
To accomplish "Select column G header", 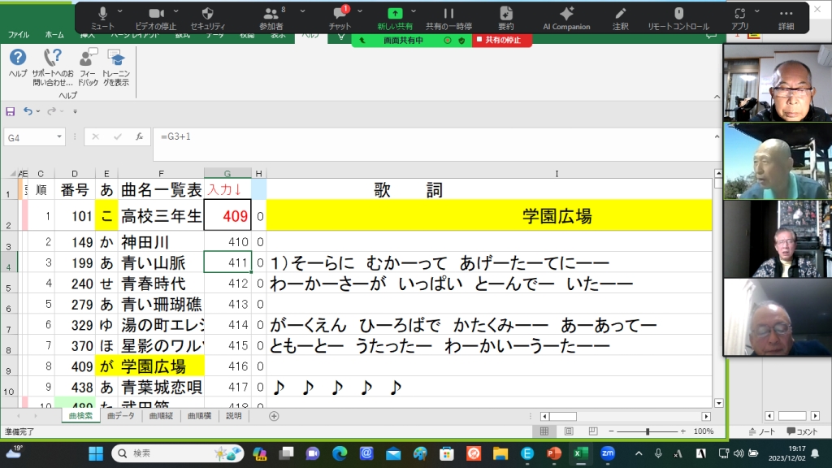I will pyautogui.click(x=227, y=174).
